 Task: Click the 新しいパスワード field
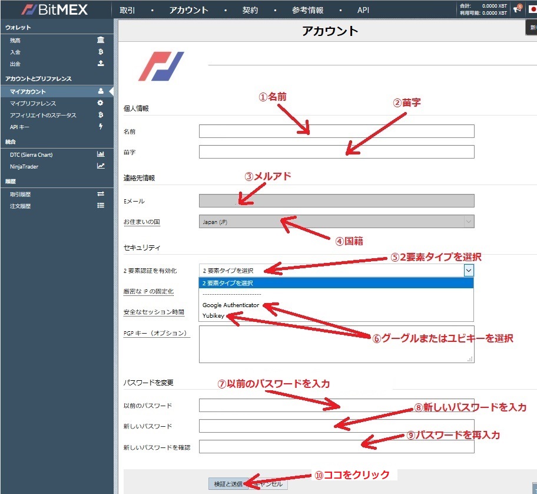[336, 426]
